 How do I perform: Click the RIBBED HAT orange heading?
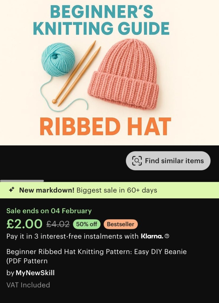coord(105,126)
